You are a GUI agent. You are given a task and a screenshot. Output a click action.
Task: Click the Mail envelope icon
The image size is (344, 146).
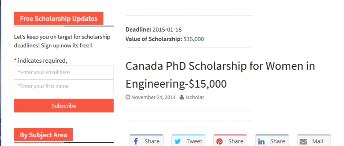(x=303, y=142)
